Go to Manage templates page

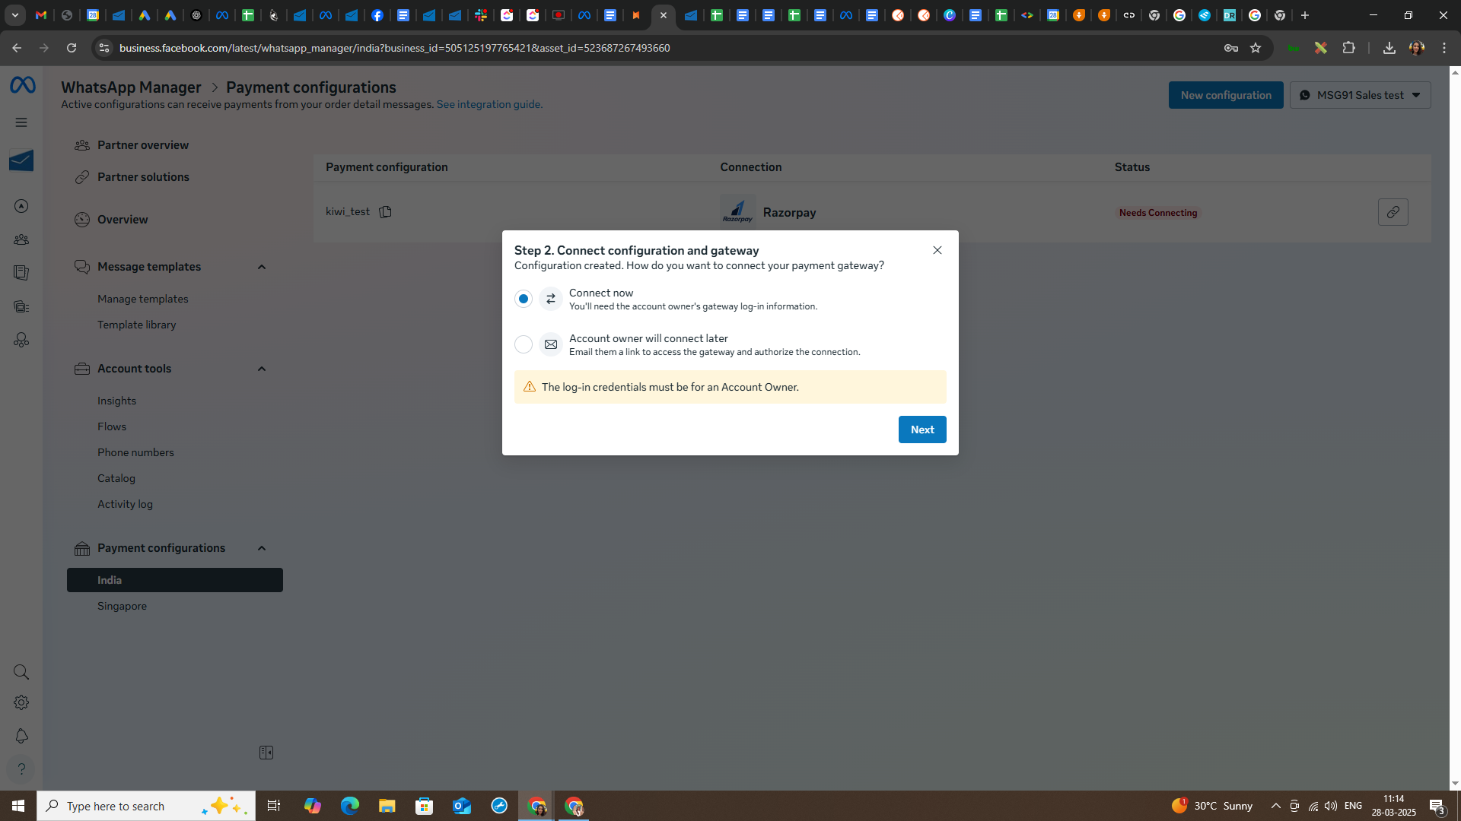point(142,299)
